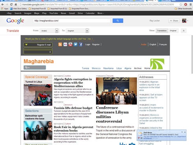Open Chrome menu hamburger icon
The image size is (193, 145).
(x=191, y=4)
